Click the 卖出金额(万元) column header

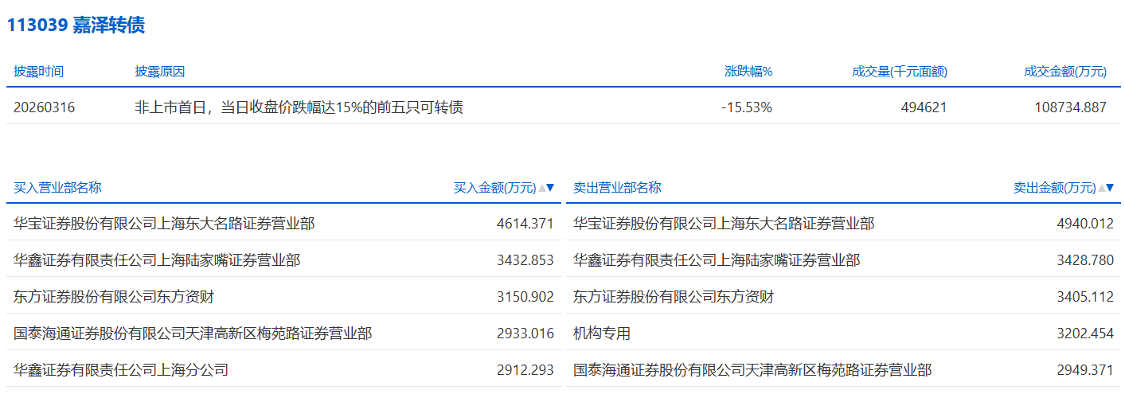coord(1055,188)
